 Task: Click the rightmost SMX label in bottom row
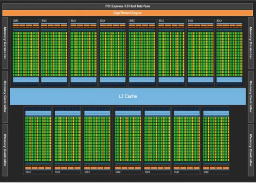point(206,172)
